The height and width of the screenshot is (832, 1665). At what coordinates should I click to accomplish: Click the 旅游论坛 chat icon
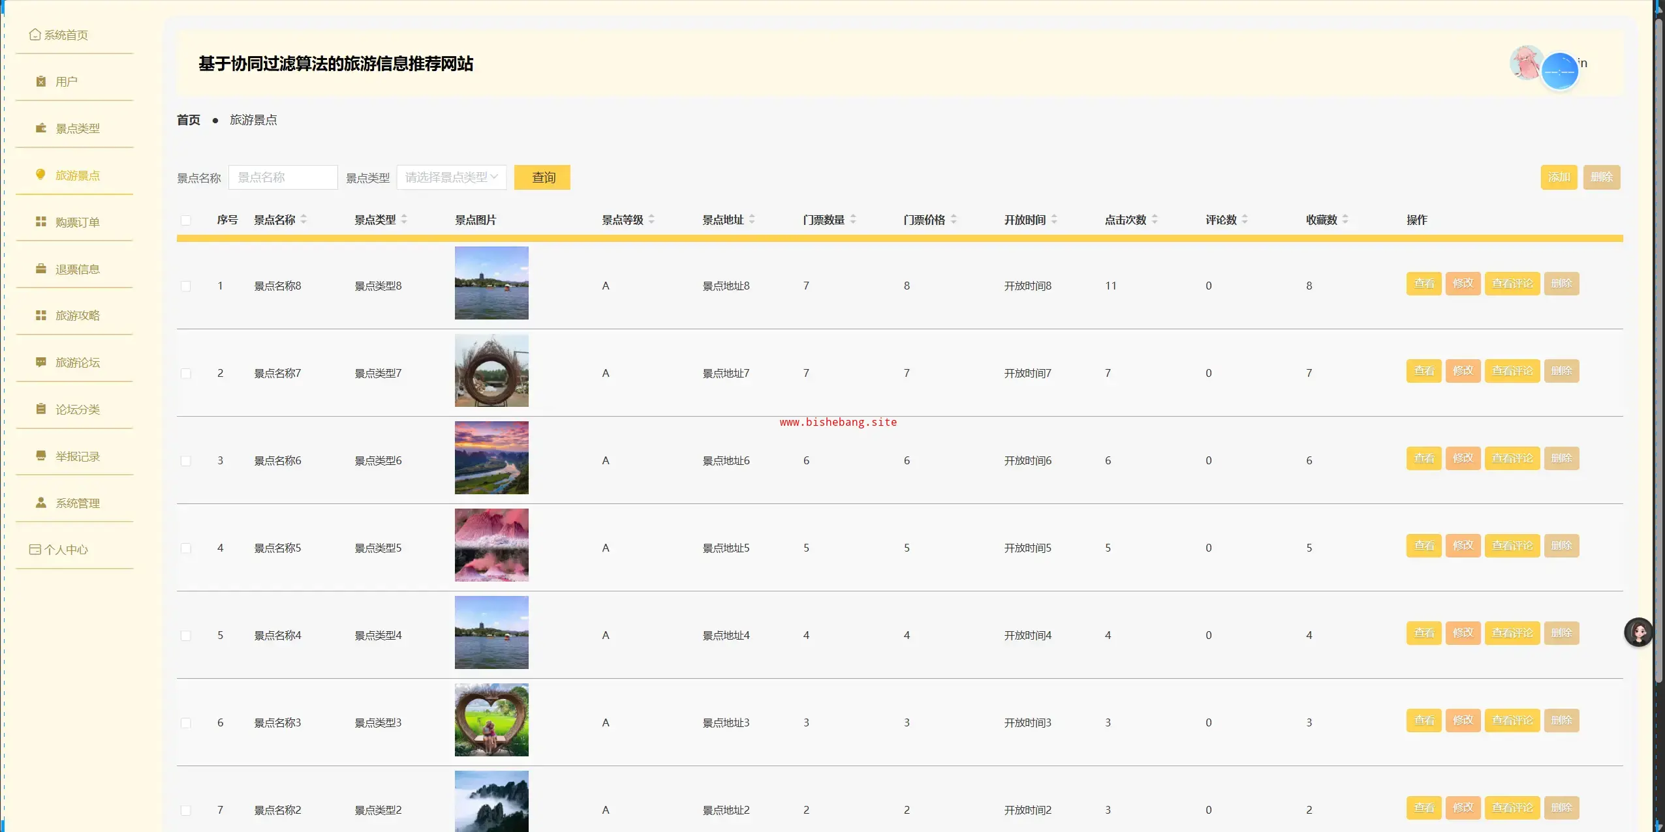tap(41, 362)
